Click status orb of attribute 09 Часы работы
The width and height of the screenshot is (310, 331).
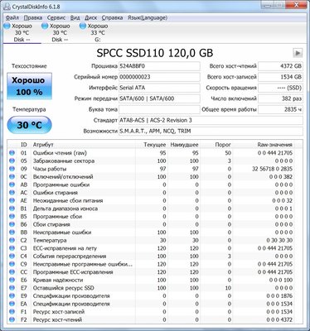[x=12, y=169]
